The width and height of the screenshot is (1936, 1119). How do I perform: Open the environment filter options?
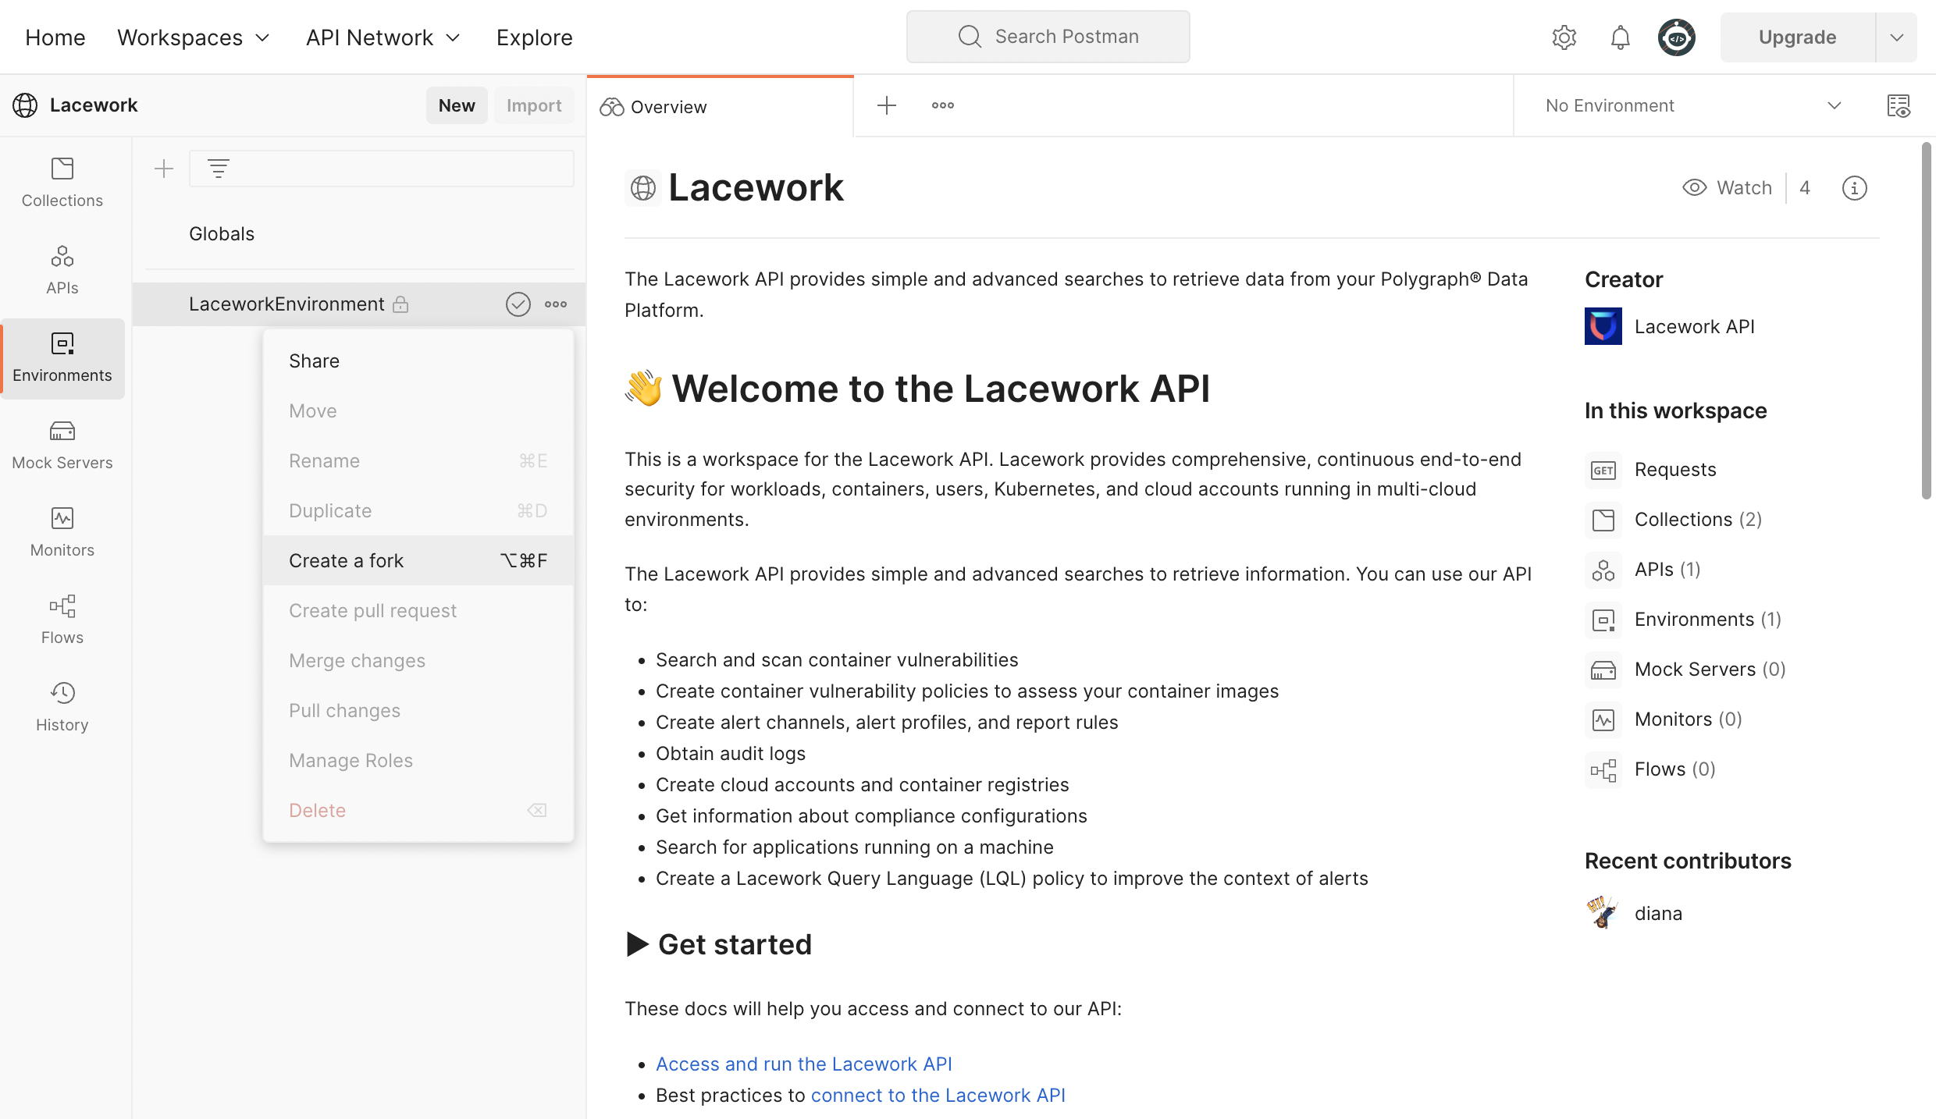tap(217, 168)
